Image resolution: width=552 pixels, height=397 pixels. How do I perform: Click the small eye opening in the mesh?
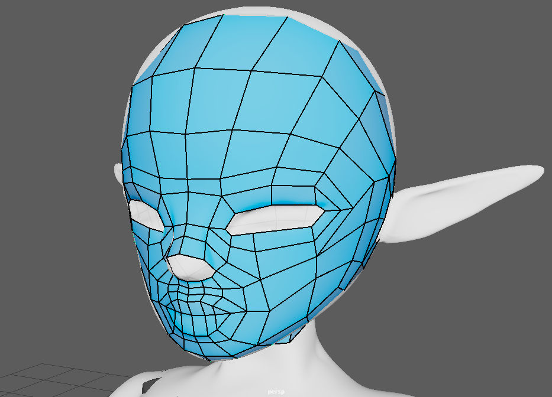pos(146,216)
